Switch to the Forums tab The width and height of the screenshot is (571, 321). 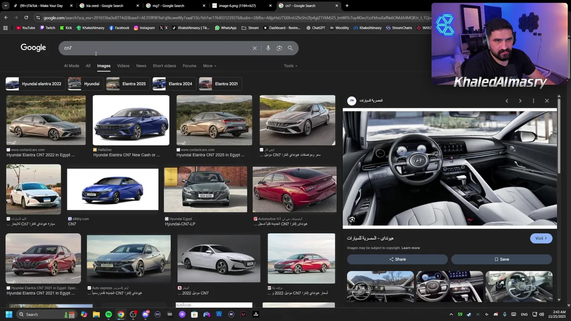189,66
